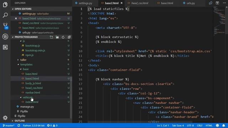The width and height of the screenshot is (228, 128).
Task: Open npm.js in file tree
Action: coord(30,55)
